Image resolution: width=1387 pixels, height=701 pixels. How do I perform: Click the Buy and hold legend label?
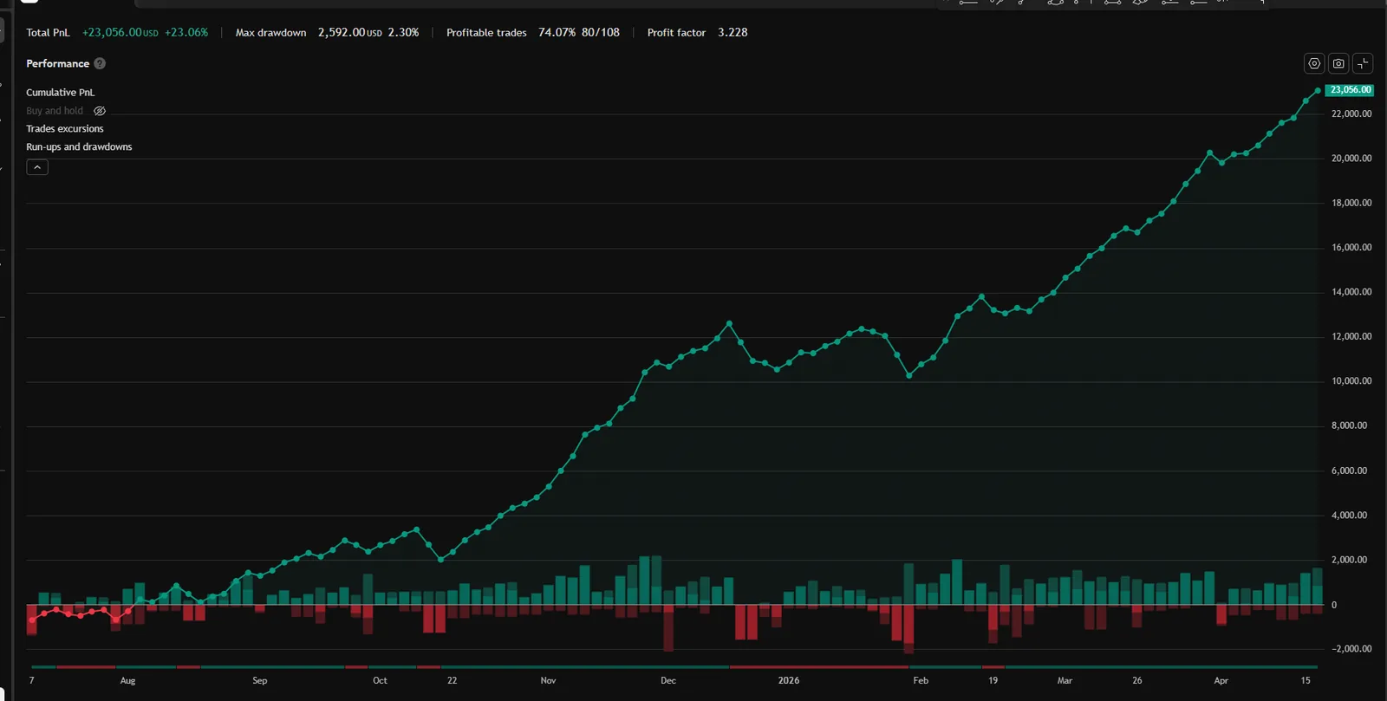pyautogui.click(x=55, y=111)
